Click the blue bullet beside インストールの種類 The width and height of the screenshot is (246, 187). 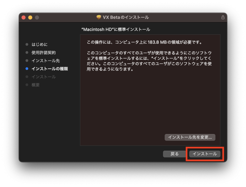click(27, 69)
